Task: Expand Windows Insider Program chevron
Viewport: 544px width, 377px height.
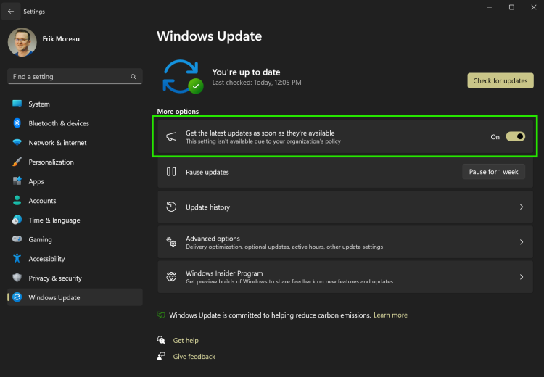Action: (521, 277)
